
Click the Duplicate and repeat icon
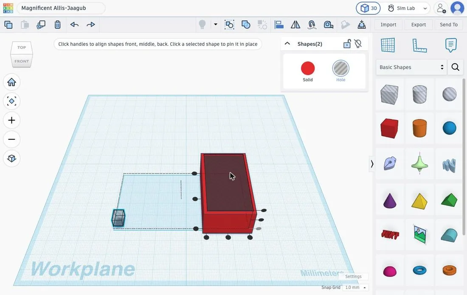[x=41, y=25]
